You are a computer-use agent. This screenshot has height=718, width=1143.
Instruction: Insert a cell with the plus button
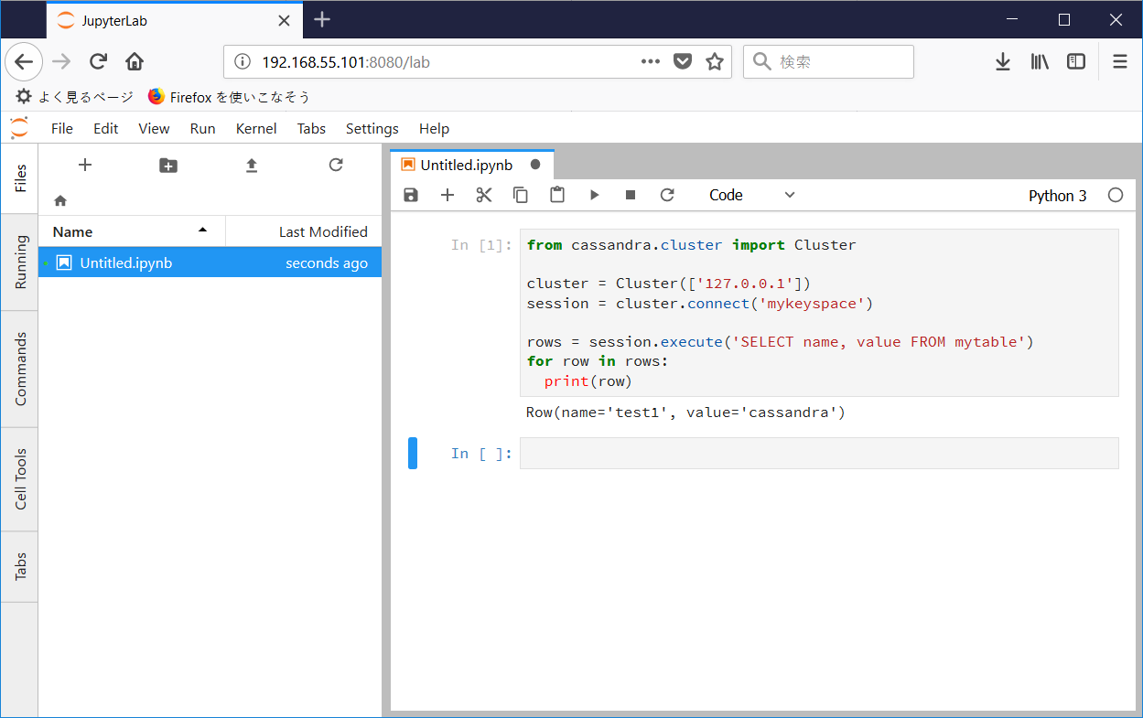click(447, 195)
